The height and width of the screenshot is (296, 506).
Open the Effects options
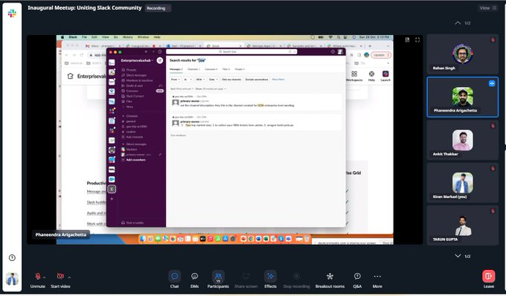270,279
